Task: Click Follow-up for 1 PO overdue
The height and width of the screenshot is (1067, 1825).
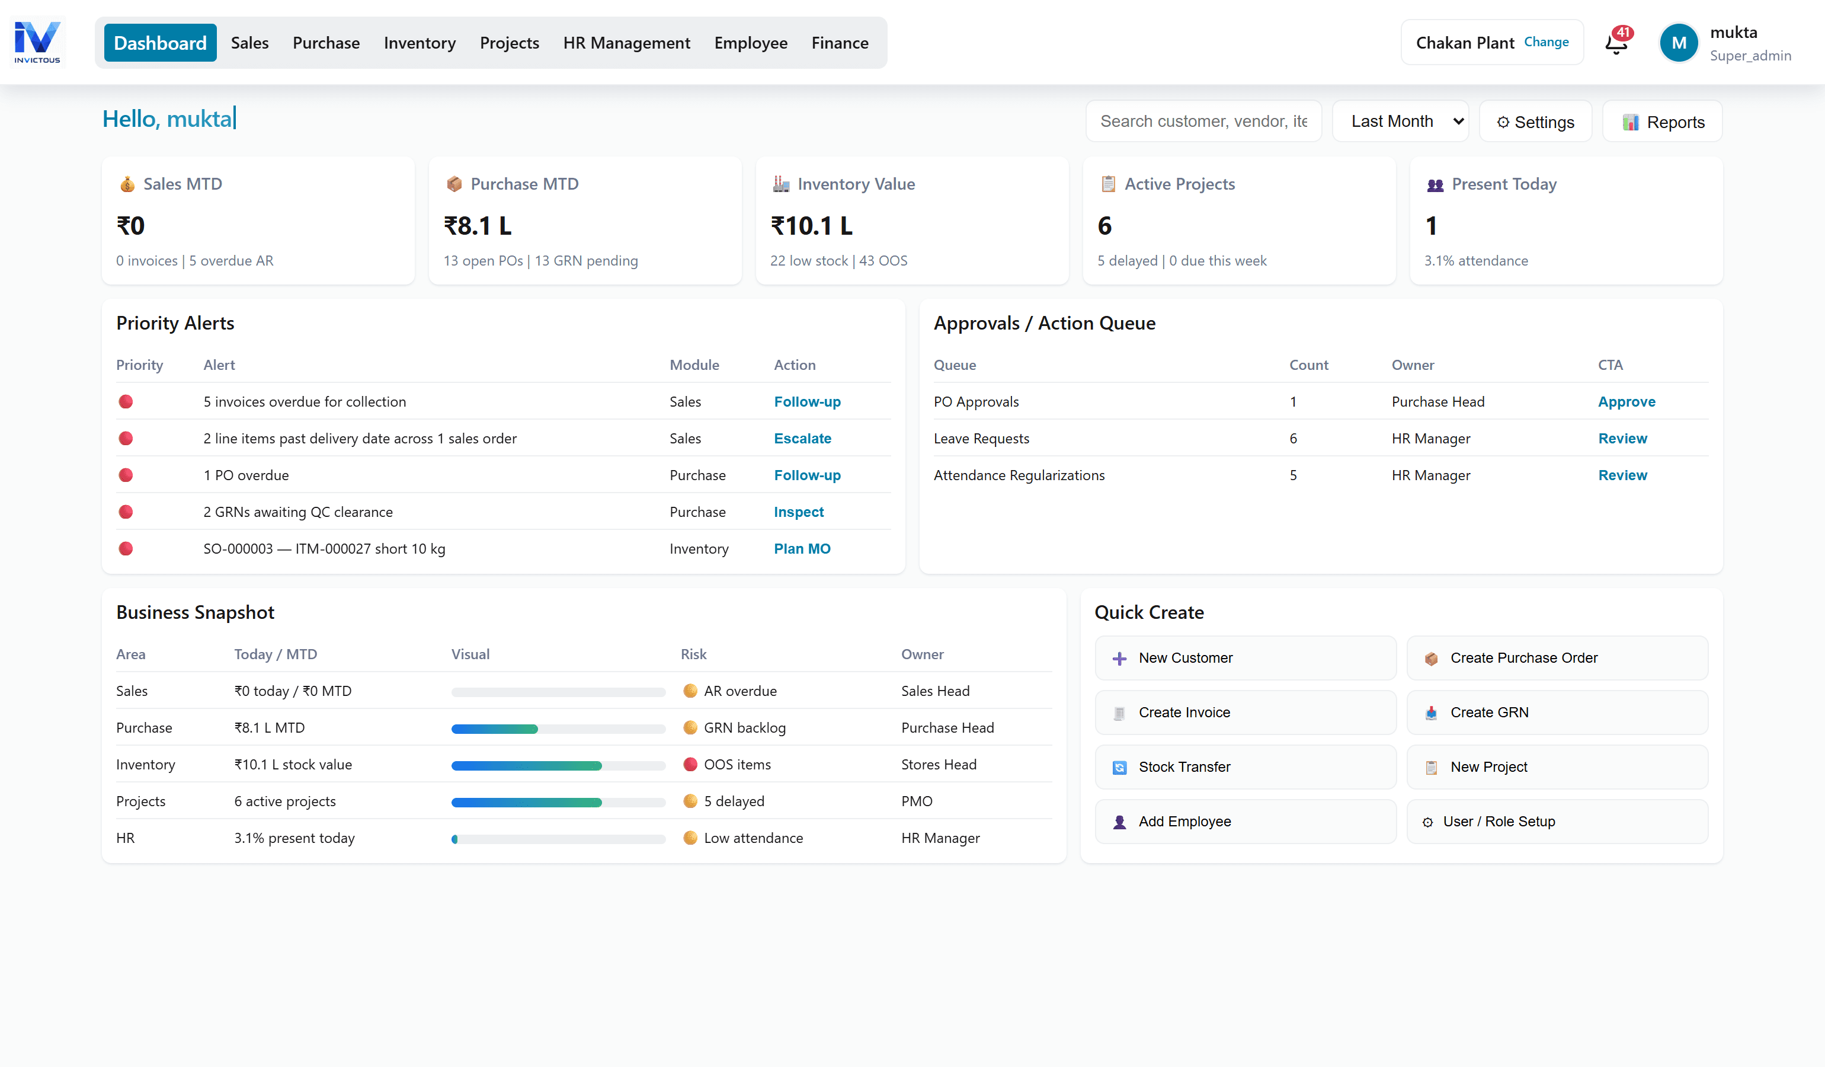Action: tap(807, 475)
